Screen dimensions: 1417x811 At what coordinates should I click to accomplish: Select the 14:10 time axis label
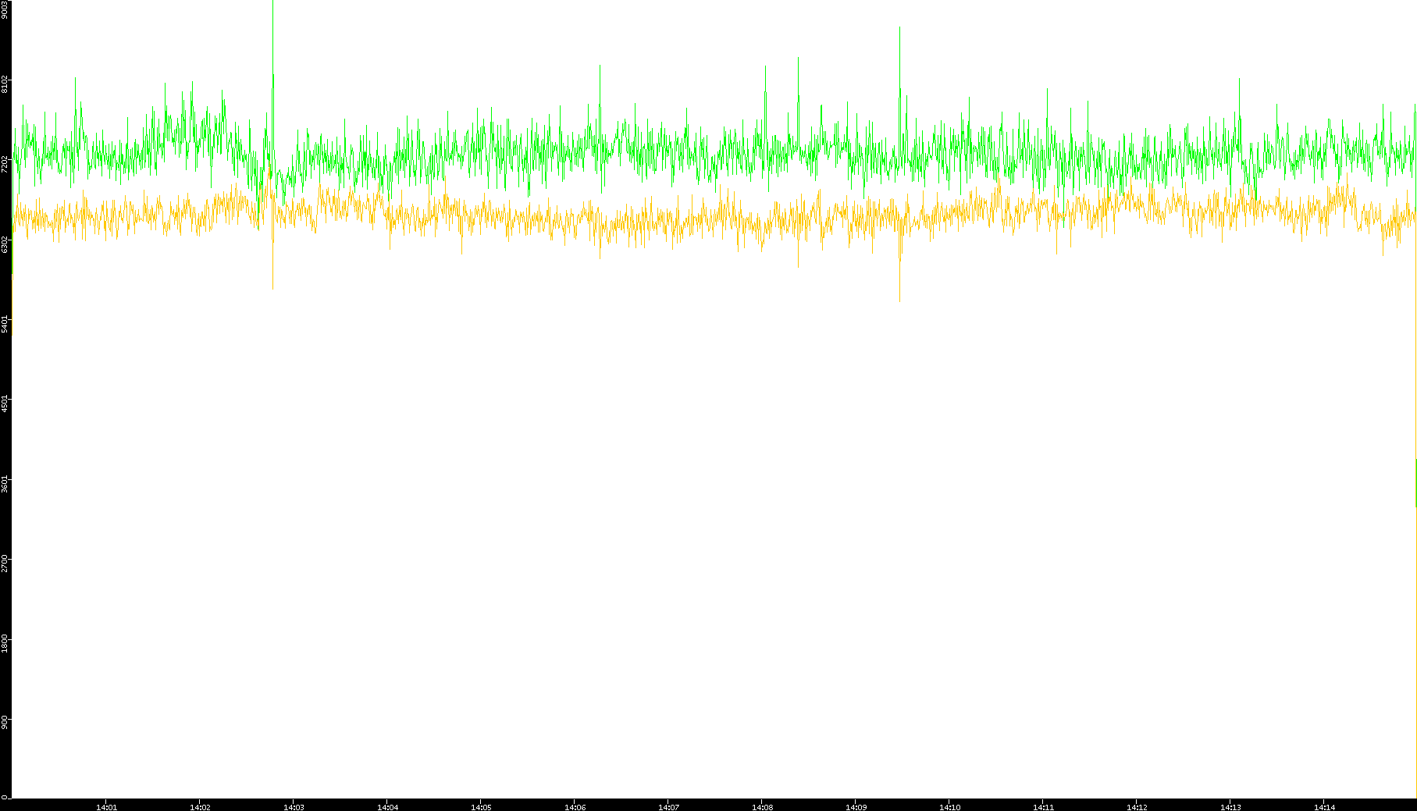(x=949, y=807)
